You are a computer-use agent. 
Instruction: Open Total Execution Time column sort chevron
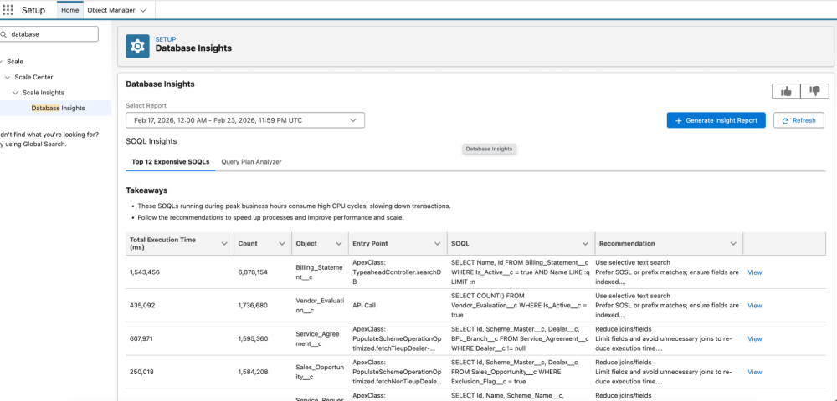tap(223, 244)
